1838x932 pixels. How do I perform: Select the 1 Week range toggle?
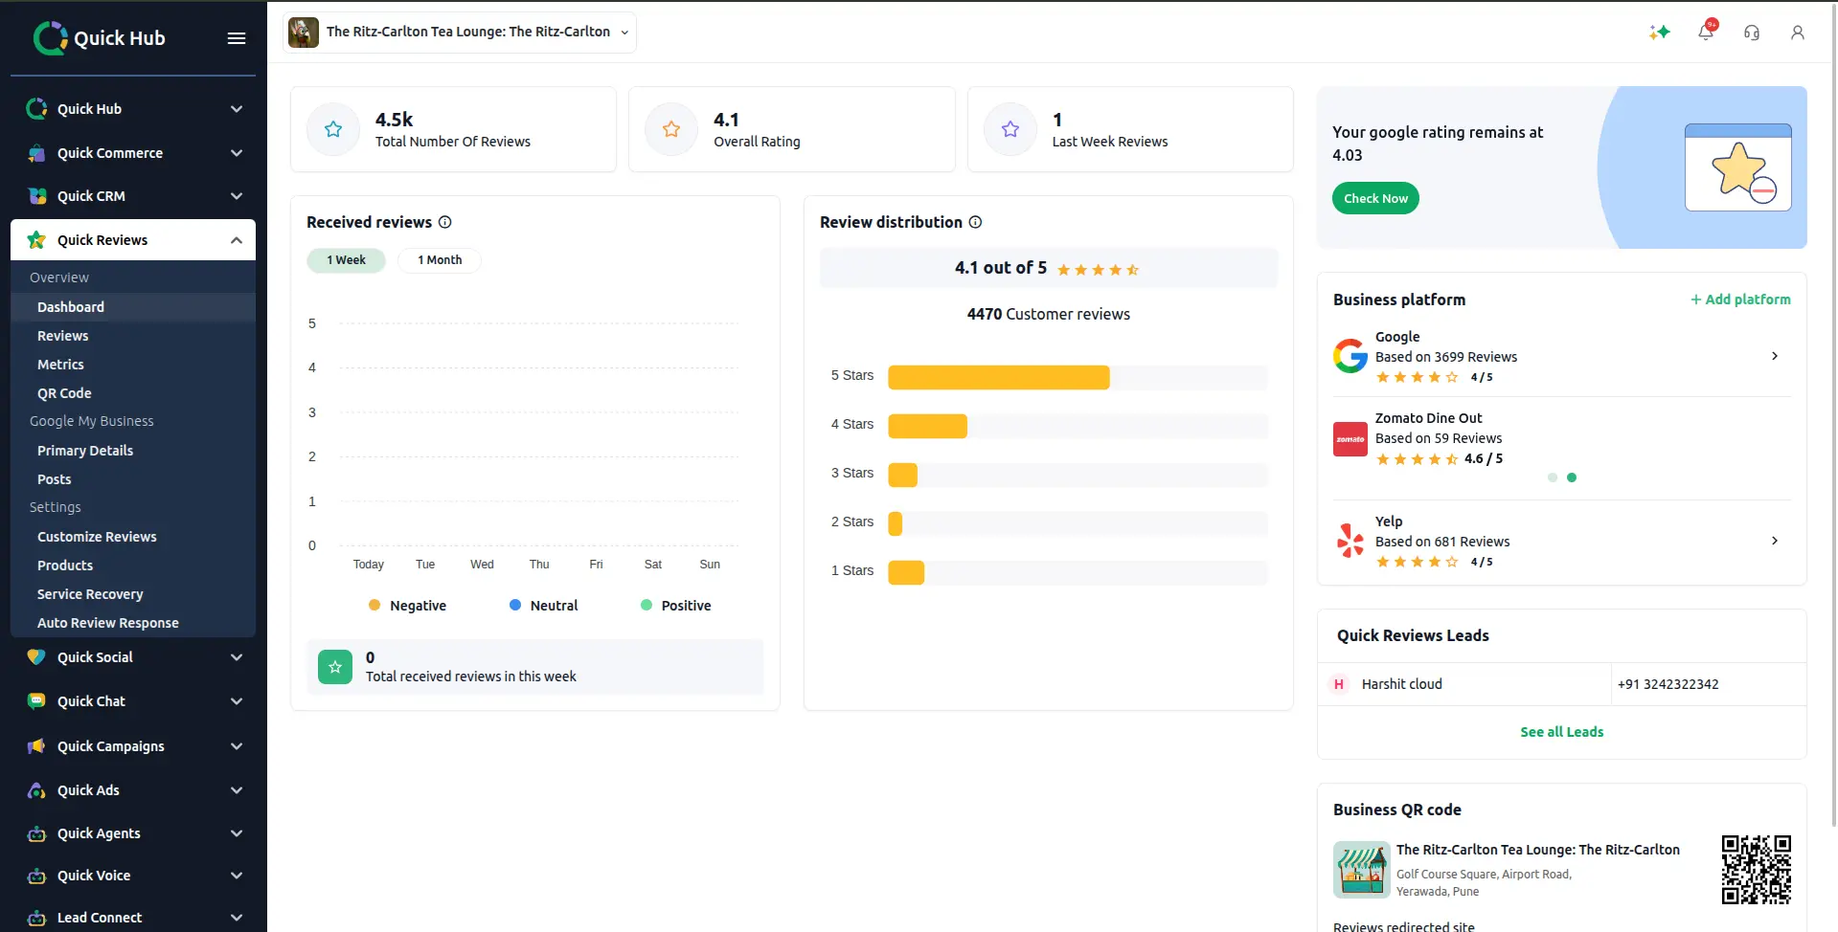[x=346, y=260]
